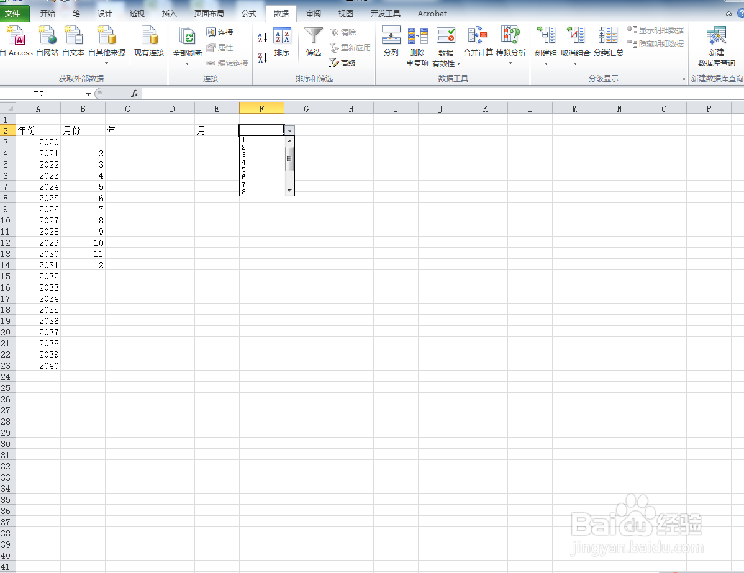The image size is (744, 573).
Task: Click the 清除 filter button
Action: [x=343, y=32]
